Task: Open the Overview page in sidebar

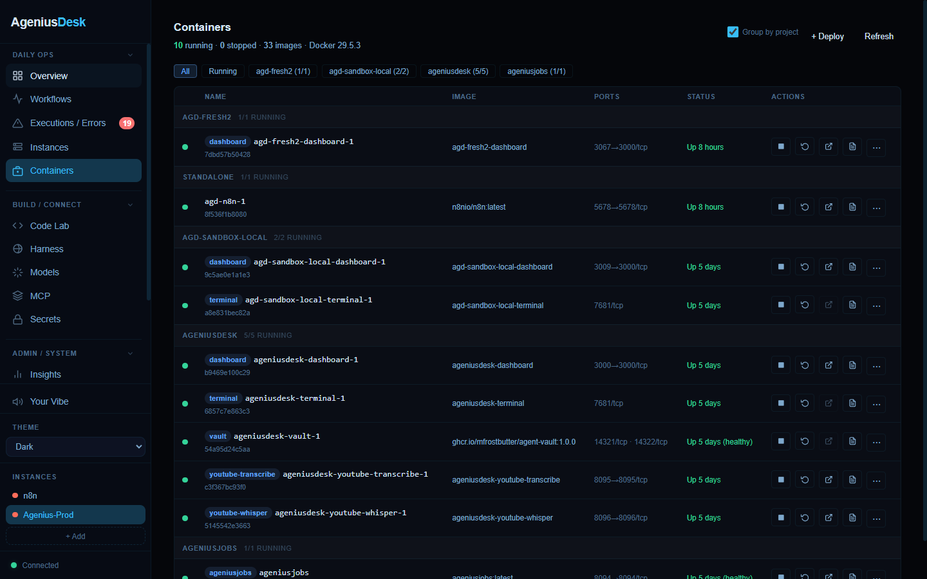Action: 73,76
